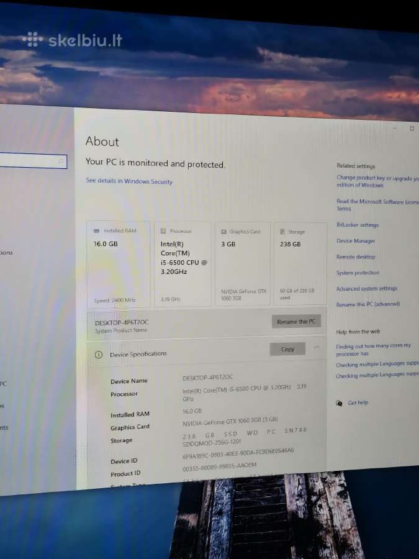Open See details in Windows Security link

[129, 181]
